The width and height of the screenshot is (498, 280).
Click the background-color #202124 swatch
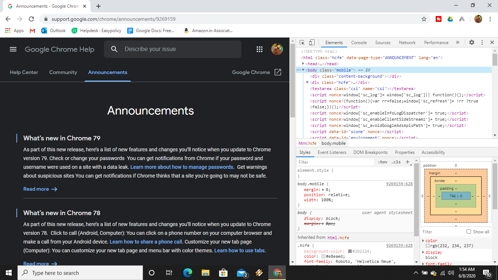pyautogui.click(x=350, y=251)
